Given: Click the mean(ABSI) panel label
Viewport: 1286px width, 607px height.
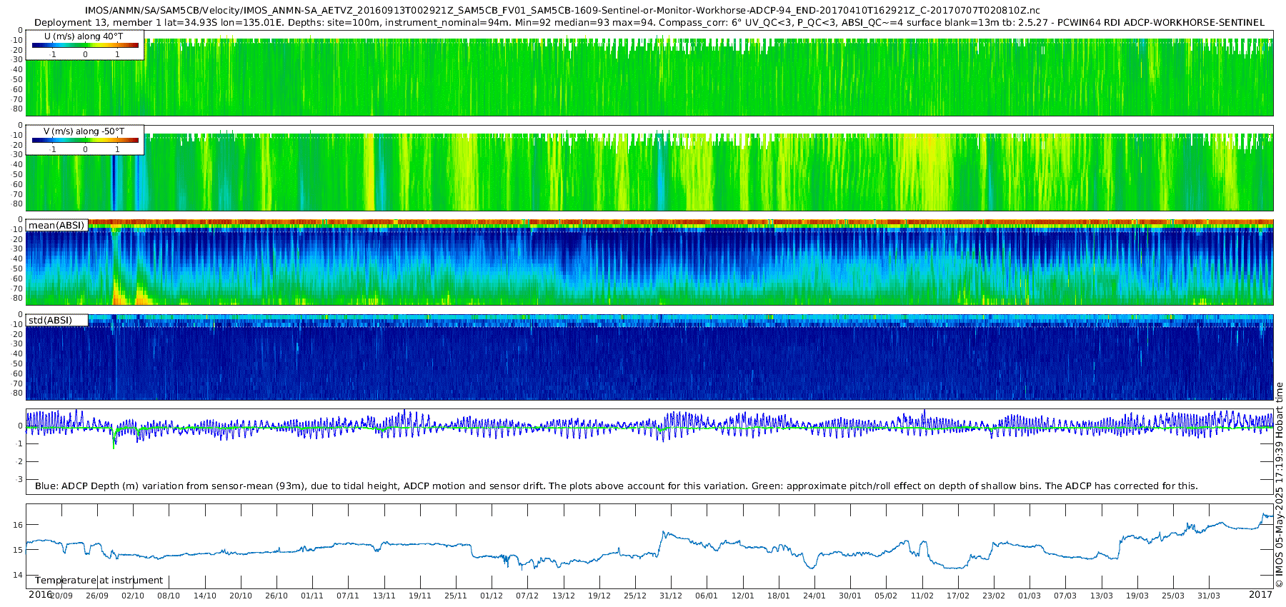Looking at the screenshot, I should pyautogui.click(x=56, y=226).
